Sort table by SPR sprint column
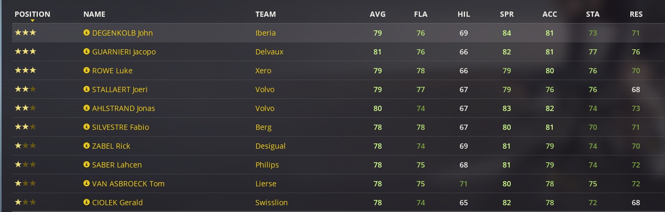Viewport: 665px width, 212px height. [506, 14]
